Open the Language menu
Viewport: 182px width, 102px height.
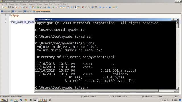click(x=31, y=4)
